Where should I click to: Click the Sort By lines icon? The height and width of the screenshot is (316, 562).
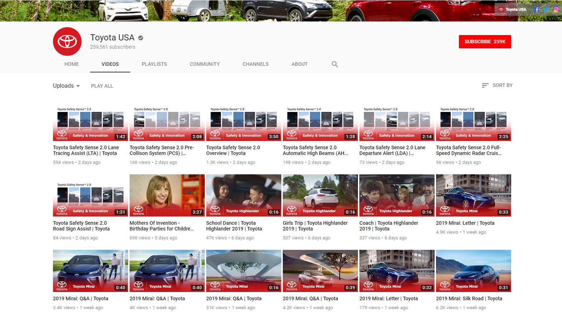tap(485, 86)
